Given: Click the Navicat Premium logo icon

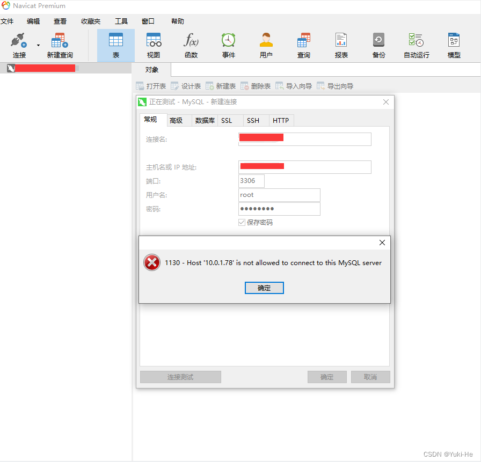Looking at the screenshot, I should [x=6, y=5].
